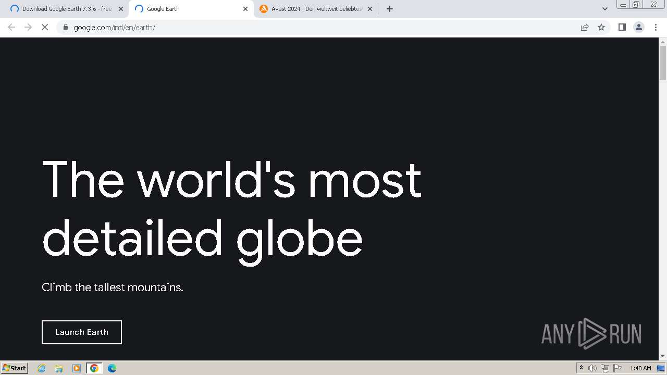
Task: Click scrollbar down arrow
Action: [x=663, y=356]
